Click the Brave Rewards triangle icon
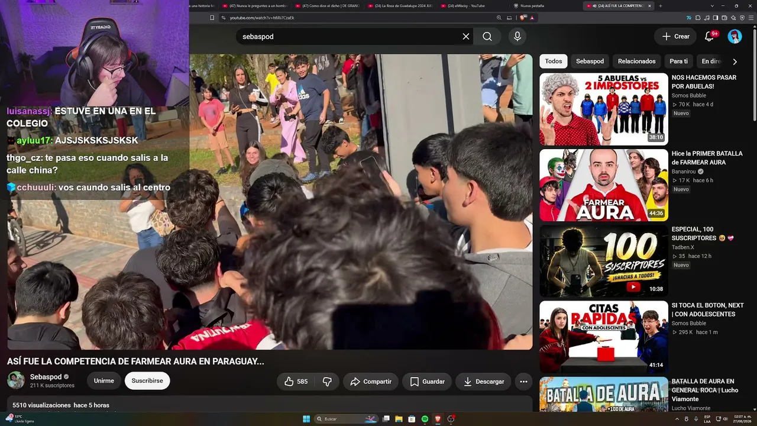Image resolution: width=757 pixels, height=426 pixels. click(x=532, y=18)
